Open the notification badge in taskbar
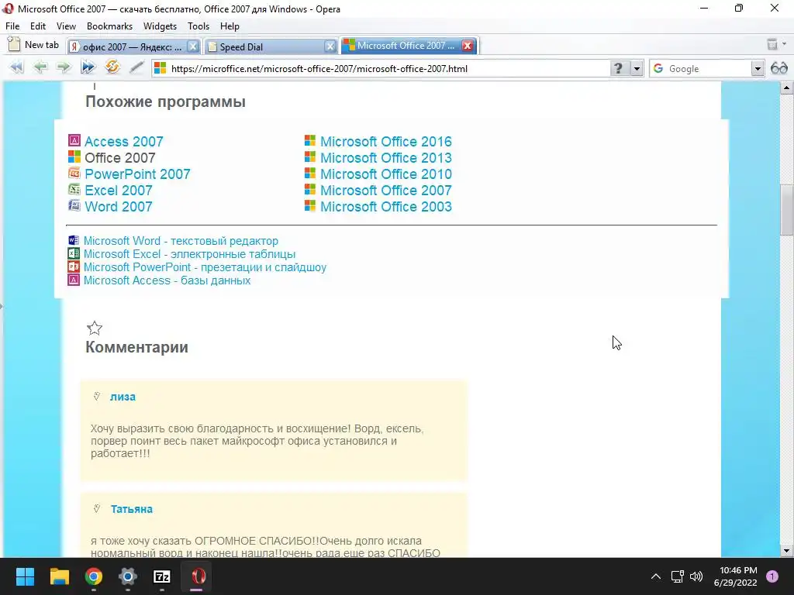 click(x=772, y=576)
